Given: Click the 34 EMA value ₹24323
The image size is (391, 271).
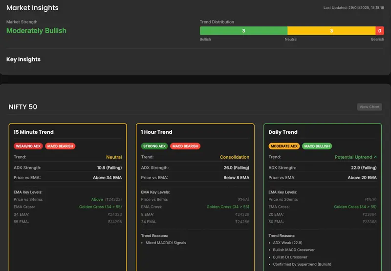Looking at the screenshot, I should (115, 214).
